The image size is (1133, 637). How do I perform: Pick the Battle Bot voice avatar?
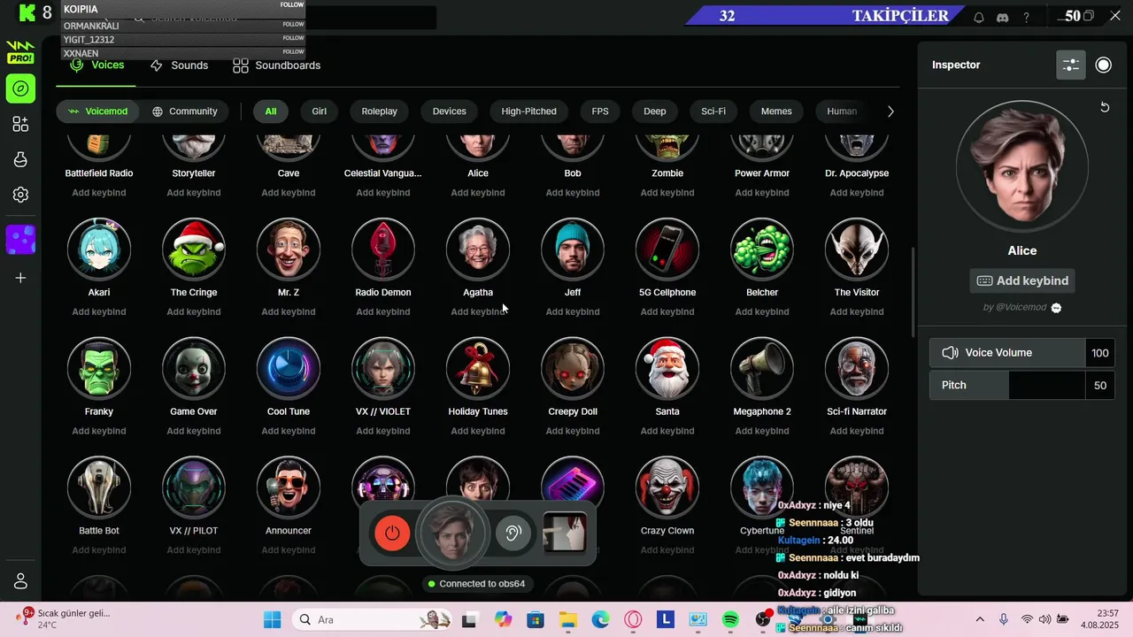coord(99,488)
